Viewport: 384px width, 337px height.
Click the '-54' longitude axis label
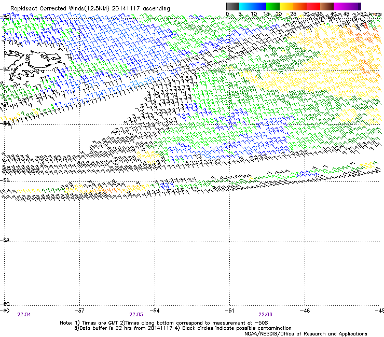155,311
